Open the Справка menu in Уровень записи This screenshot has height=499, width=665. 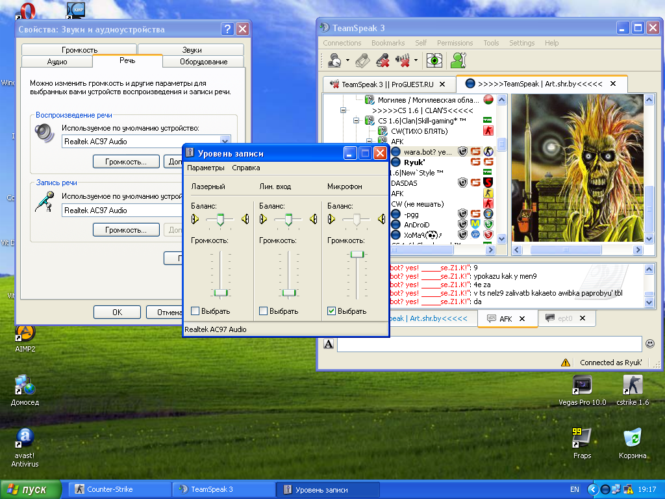pyautogui.click(x=246, y=168)
